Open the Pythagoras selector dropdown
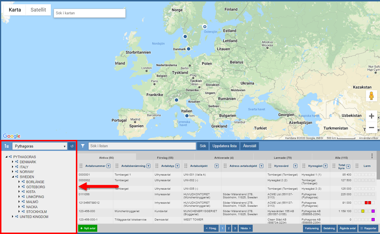380x234 pixels. tap(40, 146)
